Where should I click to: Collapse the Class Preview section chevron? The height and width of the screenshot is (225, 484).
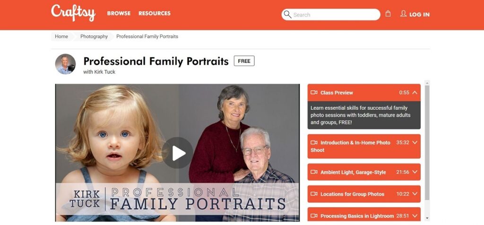point(415,92)
